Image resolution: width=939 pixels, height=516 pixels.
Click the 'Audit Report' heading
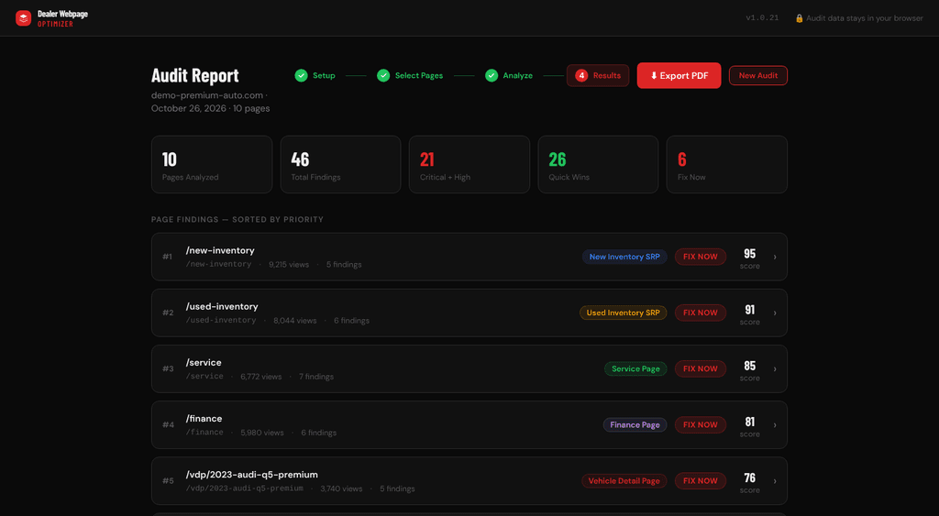pyautogui.click(x=195, y=75)
